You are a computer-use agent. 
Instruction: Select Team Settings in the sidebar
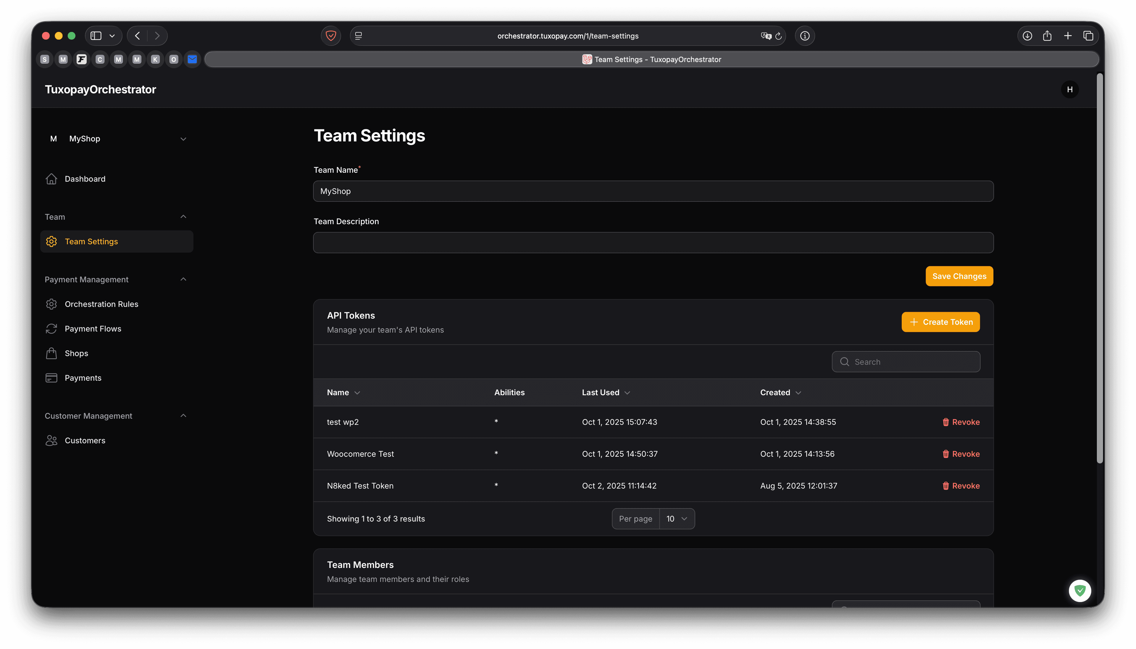click(91, 241)
